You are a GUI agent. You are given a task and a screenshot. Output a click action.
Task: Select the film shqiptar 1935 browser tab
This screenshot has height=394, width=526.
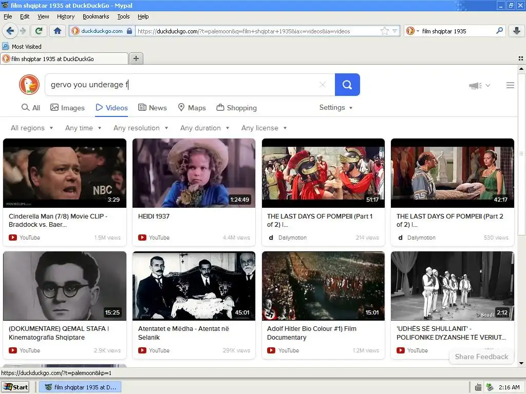(64, 58)
